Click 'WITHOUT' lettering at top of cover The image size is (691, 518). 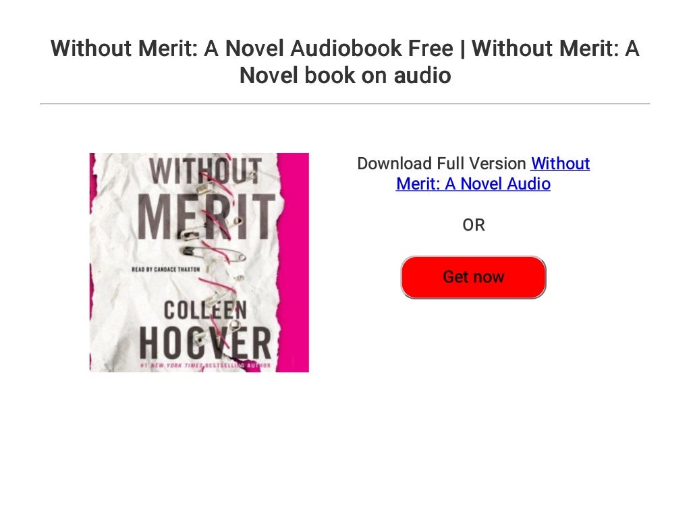(205, 171)
